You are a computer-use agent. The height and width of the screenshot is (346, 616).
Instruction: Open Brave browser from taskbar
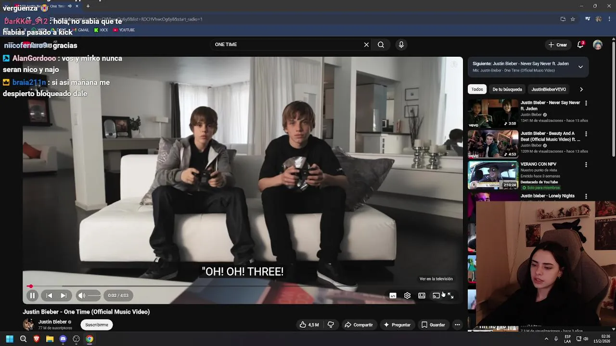[37, 339]
